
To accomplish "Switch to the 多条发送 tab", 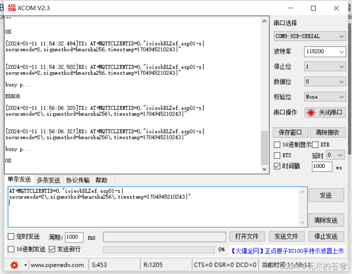I will tap(48, 180).
